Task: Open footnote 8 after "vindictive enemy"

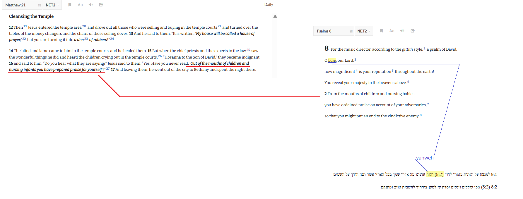Action: 421,115
